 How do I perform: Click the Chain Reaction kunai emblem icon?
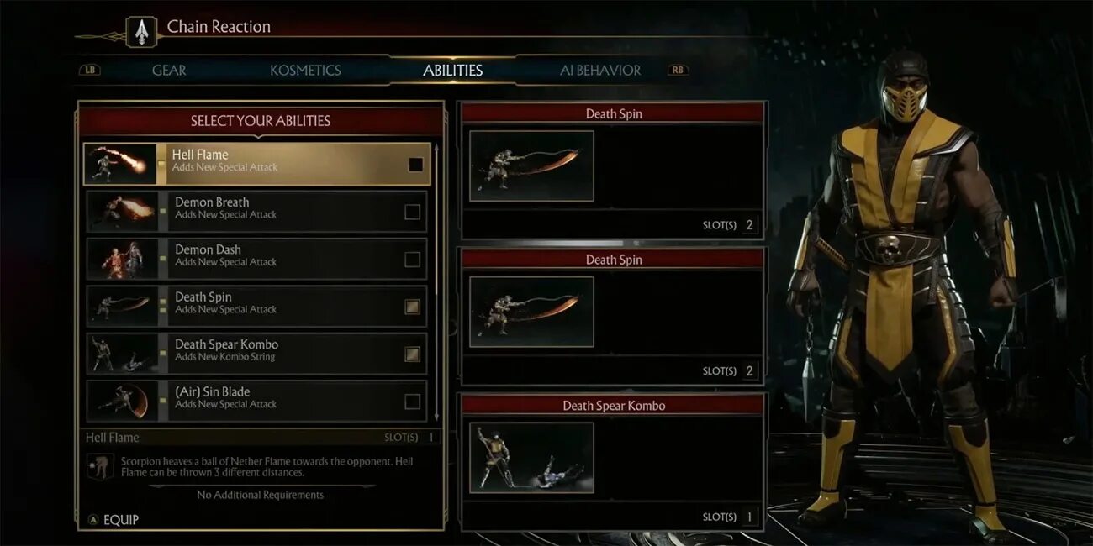tap(141, 32)
